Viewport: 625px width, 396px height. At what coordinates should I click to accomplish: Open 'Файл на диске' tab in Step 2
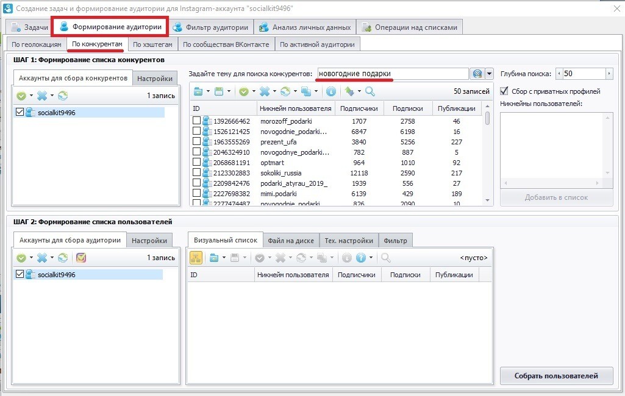pyautogui.click(x=291, y=241)
